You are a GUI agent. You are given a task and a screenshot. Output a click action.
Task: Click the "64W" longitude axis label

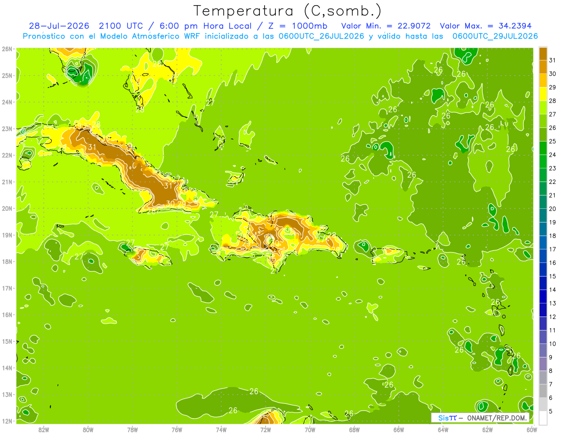coord(443,429)
